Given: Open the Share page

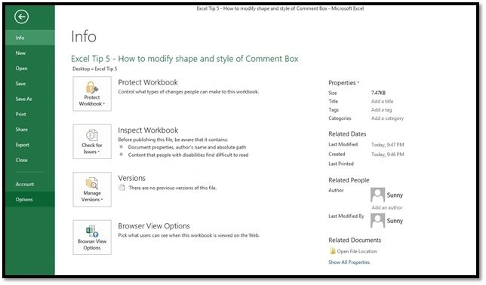Looking at the screenshot, I should coord(30,130).
